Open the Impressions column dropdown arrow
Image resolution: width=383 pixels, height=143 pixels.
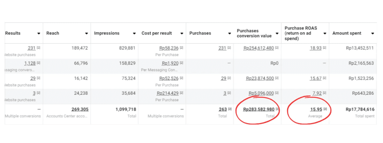[134, 33]
